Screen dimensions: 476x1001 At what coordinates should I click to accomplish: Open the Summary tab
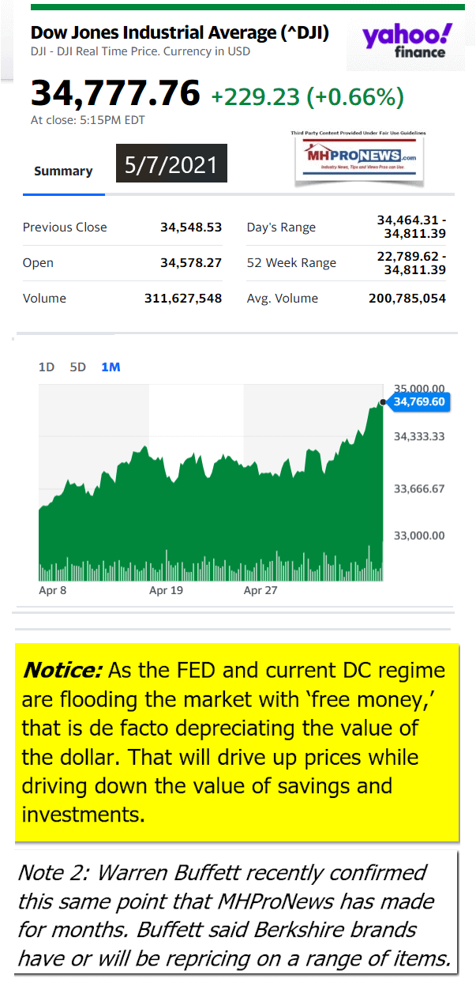(63, 171)
